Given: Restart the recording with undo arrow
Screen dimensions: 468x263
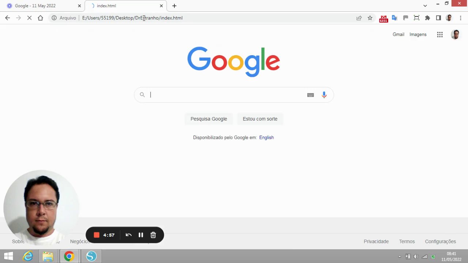Looking at the screenshot, I should (x=128, y=235).
